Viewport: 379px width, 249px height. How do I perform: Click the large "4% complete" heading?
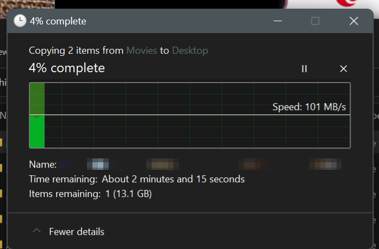(67, 68)
